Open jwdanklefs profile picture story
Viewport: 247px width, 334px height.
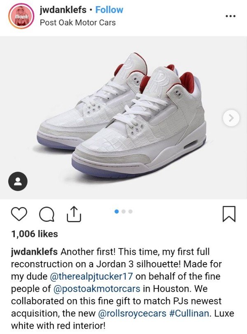click(x=21, y=16)
